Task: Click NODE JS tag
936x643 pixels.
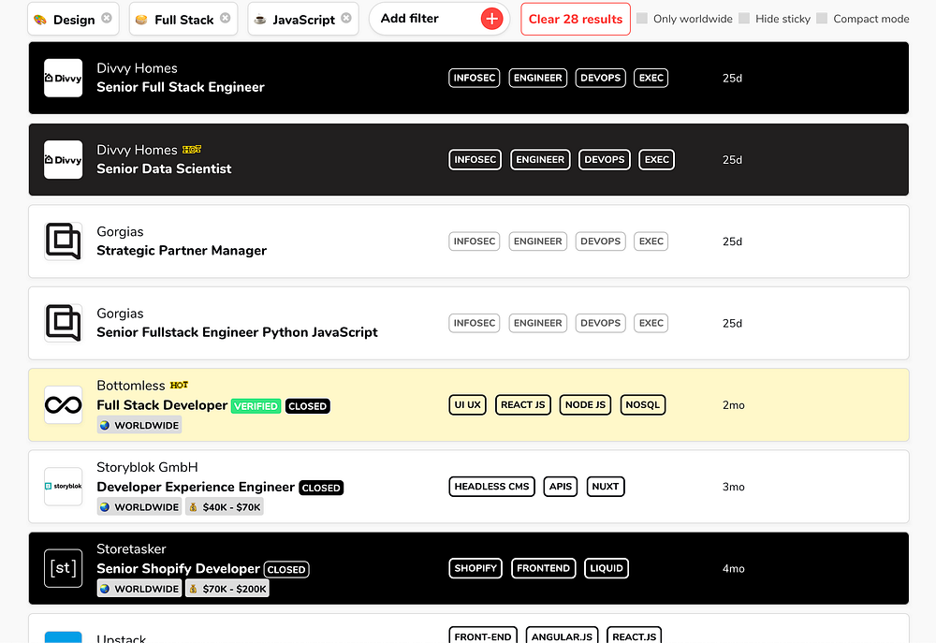Action: (585, 404)
